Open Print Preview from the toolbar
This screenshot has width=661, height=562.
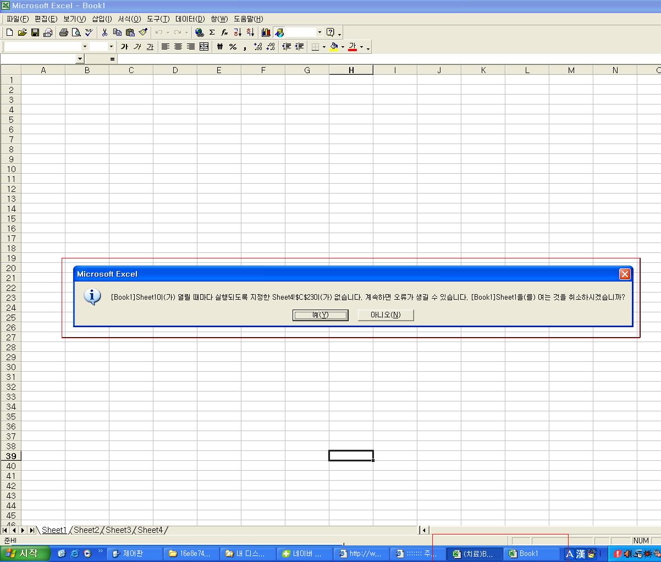click(76, 32)
